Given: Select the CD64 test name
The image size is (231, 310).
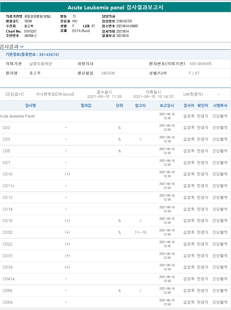Looking at the screenshot, I should [8, 302].
